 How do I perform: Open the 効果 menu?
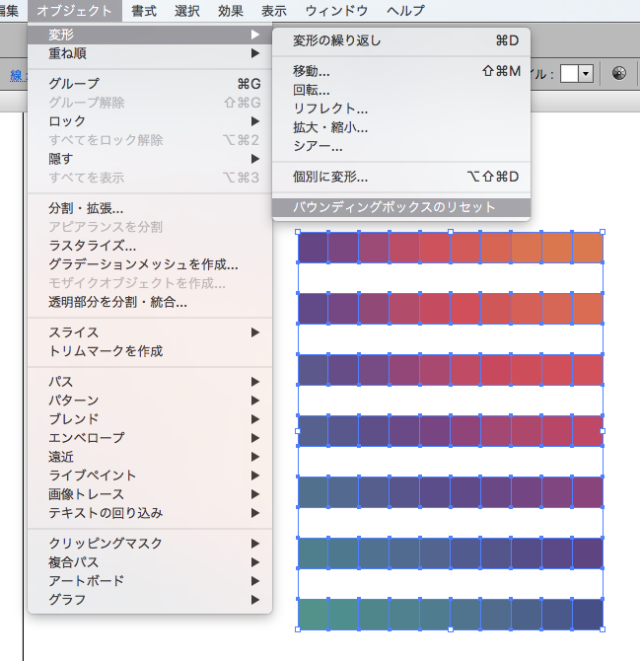point(231,11)
